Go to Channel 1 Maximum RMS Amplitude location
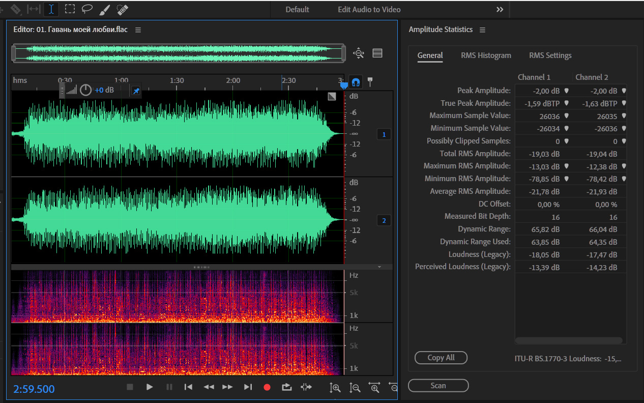Image resolution: width=644 pixels, height=403 pixels. point(566,166)
